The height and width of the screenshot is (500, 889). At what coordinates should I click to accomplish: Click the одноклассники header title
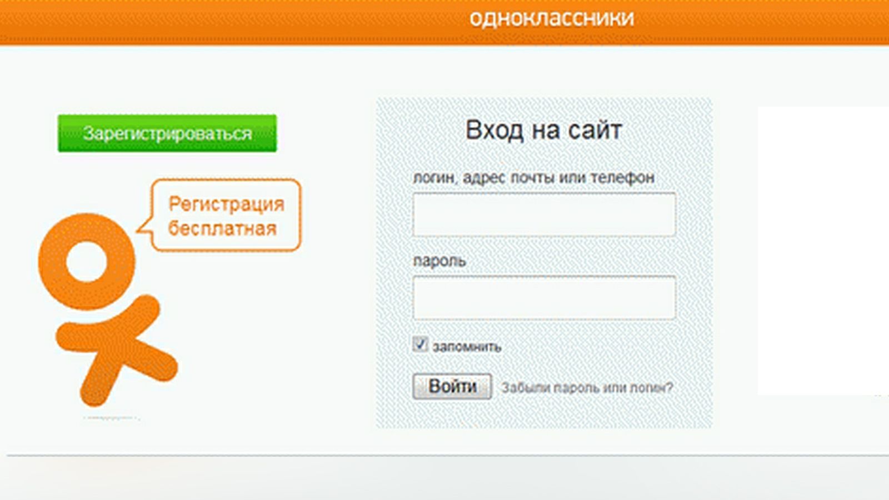[x=552, y=18]
